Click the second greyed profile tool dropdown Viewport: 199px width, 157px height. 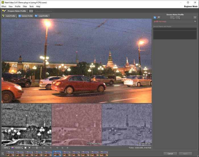pos(178,18)
